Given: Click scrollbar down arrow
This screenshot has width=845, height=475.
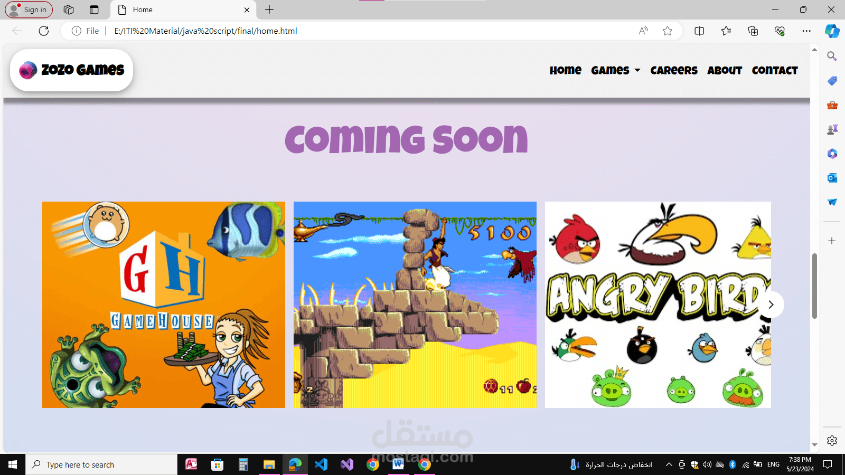Looking at the screenshot, I should point(814,445).
